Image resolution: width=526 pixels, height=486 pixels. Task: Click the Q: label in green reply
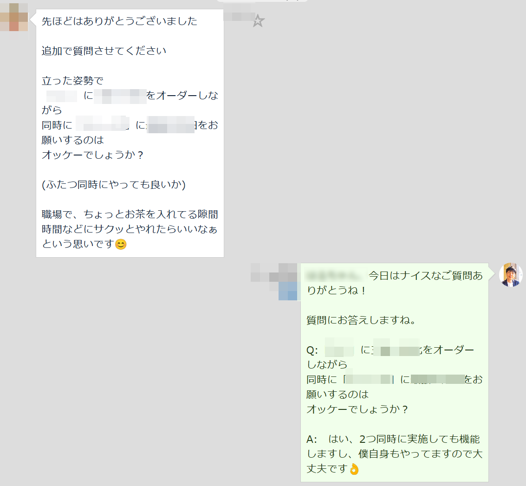tap(312, 350)
